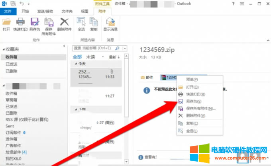Click the printer icon in context menu

pyautogui.click(x=181, y=94)
